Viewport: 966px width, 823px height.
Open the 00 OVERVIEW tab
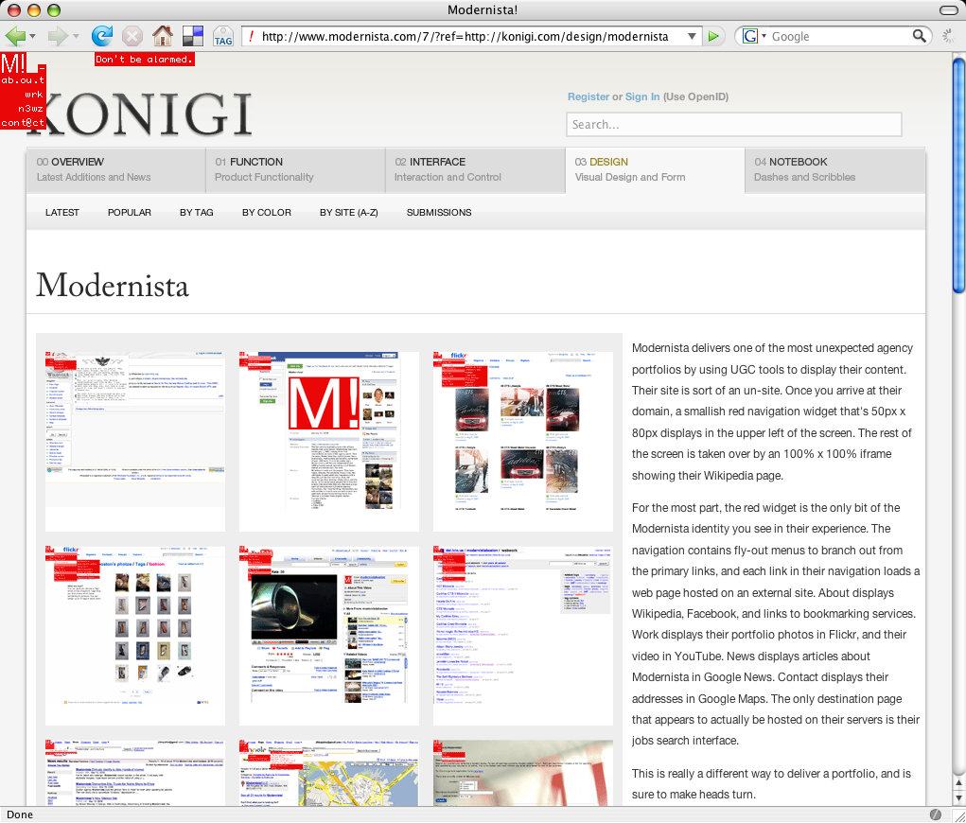click(115, 170)
